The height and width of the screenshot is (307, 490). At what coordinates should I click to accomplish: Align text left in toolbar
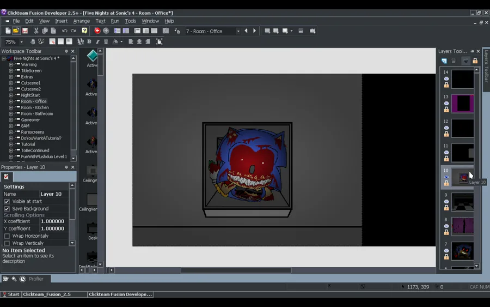tap(131, 41)
